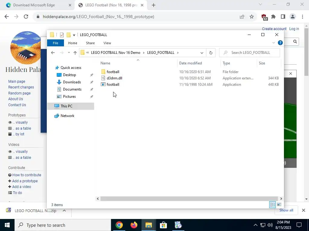This screenshot has width=309, height=231.
Task: Open Microsoft Store from the taskbar
Action: coord(163,225)
